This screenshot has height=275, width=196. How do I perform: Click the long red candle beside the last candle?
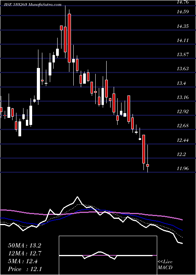coord(144,149)
